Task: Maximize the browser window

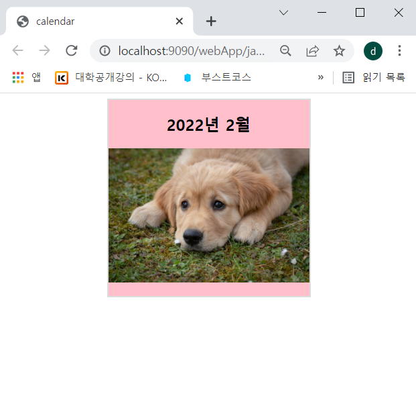Action: point(360,13)
